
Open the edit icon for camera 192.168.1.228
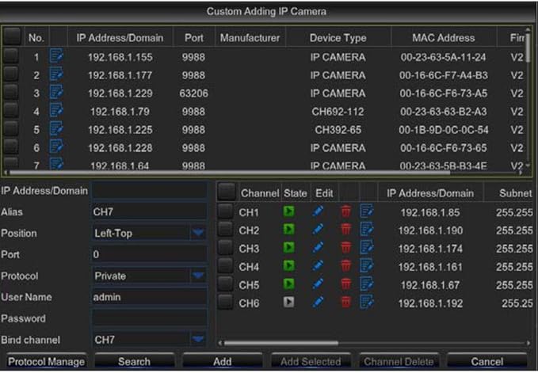point(56,147)
